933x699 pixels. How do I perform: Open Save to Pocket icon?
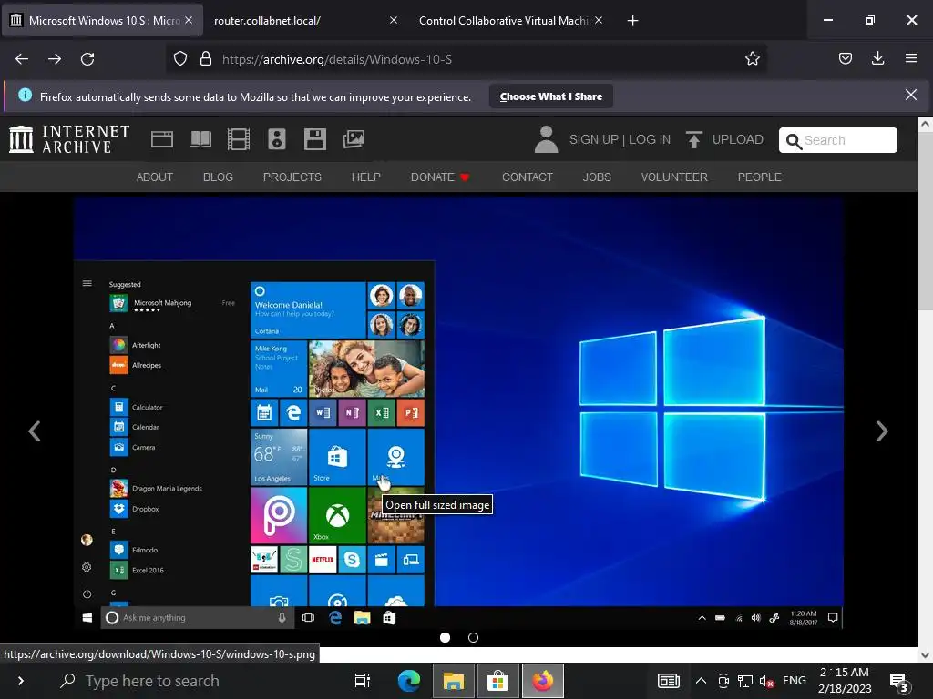tap(846, 59)
